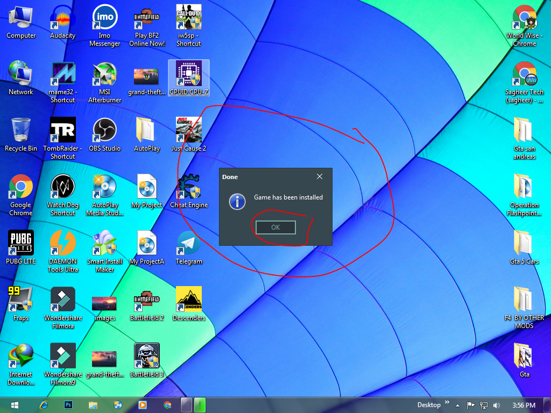This screenshot has width=551, height=413.
Task: Select the Battlefield 3 shortcut
Action: 147,361
